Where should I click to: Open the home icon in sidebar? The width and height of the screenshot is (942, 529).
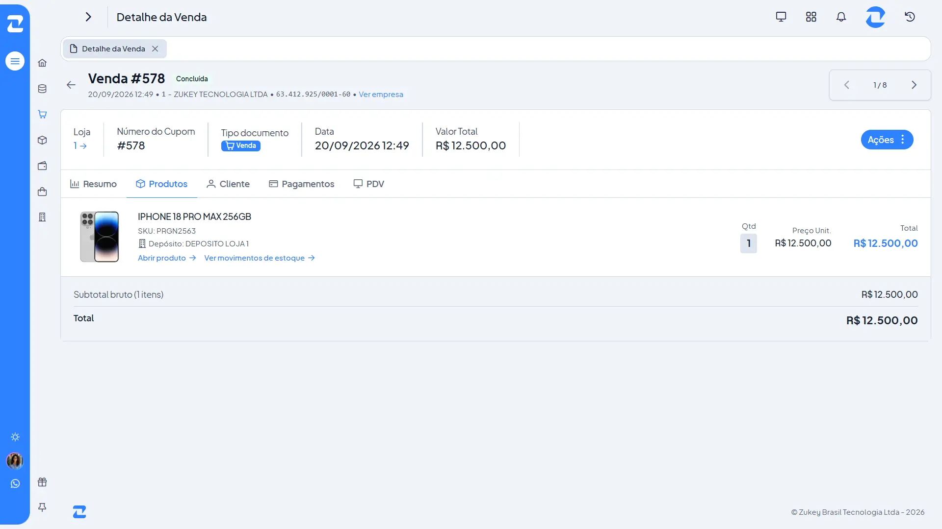(x=42, y=63)
